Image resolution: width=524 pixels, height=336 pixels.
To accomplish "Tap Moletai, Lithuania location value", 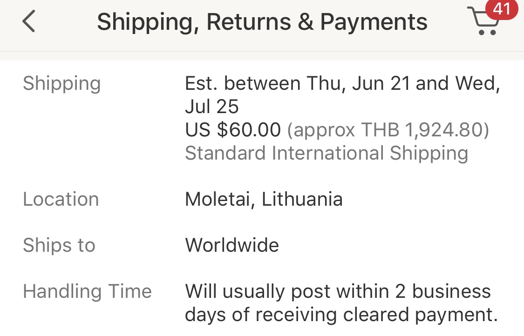I will 264,199.
